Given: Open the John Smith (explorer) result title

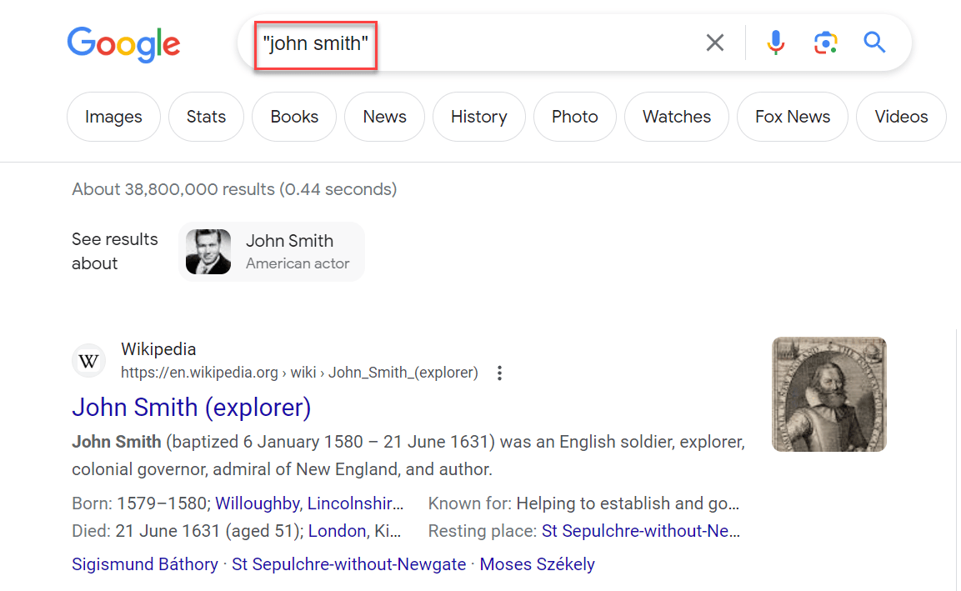Looking at the screenshot, I should (x=191, y=408).
